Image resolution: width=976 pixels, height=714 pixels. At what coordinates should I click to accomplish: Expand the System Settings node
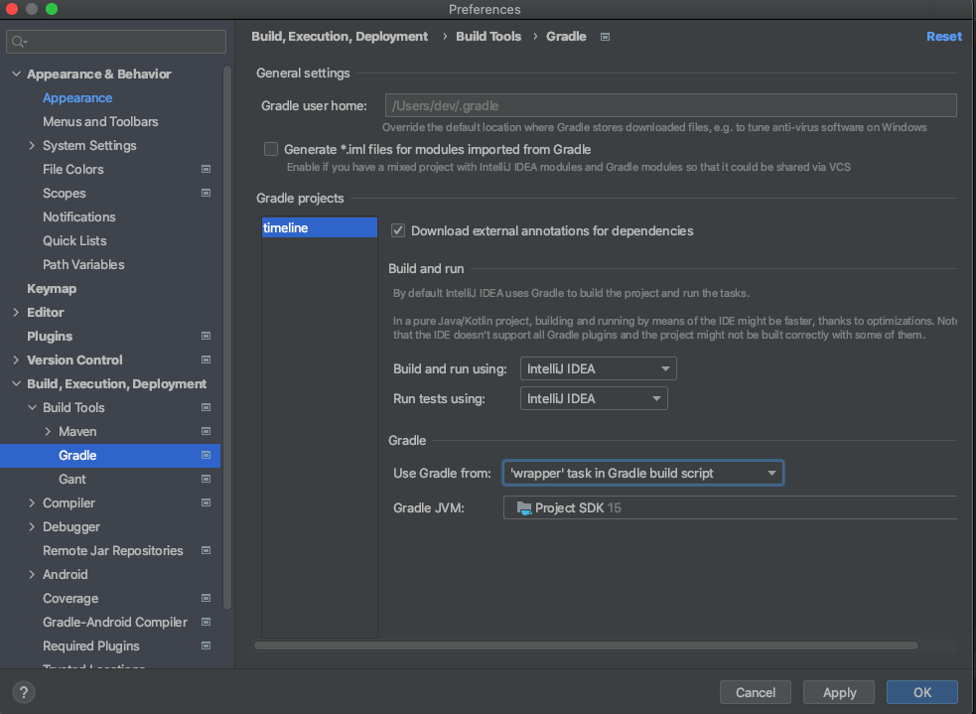[x=32, y=146]
